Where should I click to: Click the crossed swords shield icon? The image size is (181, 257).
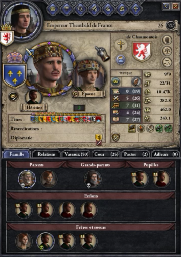pyautogui.click(x=116, y=137)
